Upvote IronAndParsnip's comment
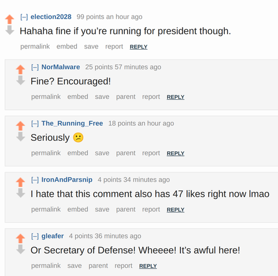Image resolution: width=278 pixels, height=276 pixels. 20,182
